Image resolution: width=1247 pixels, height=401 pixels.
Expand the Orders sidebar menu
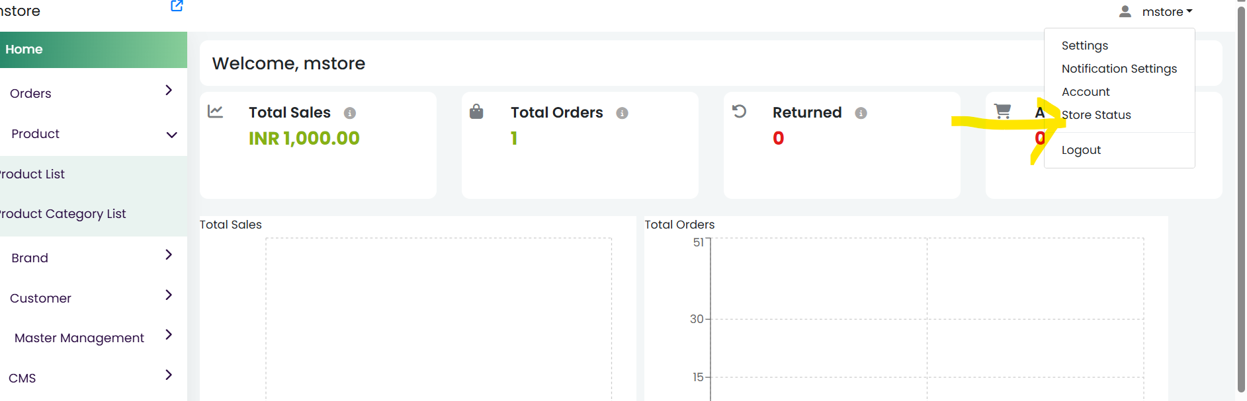tap(93, 92)
